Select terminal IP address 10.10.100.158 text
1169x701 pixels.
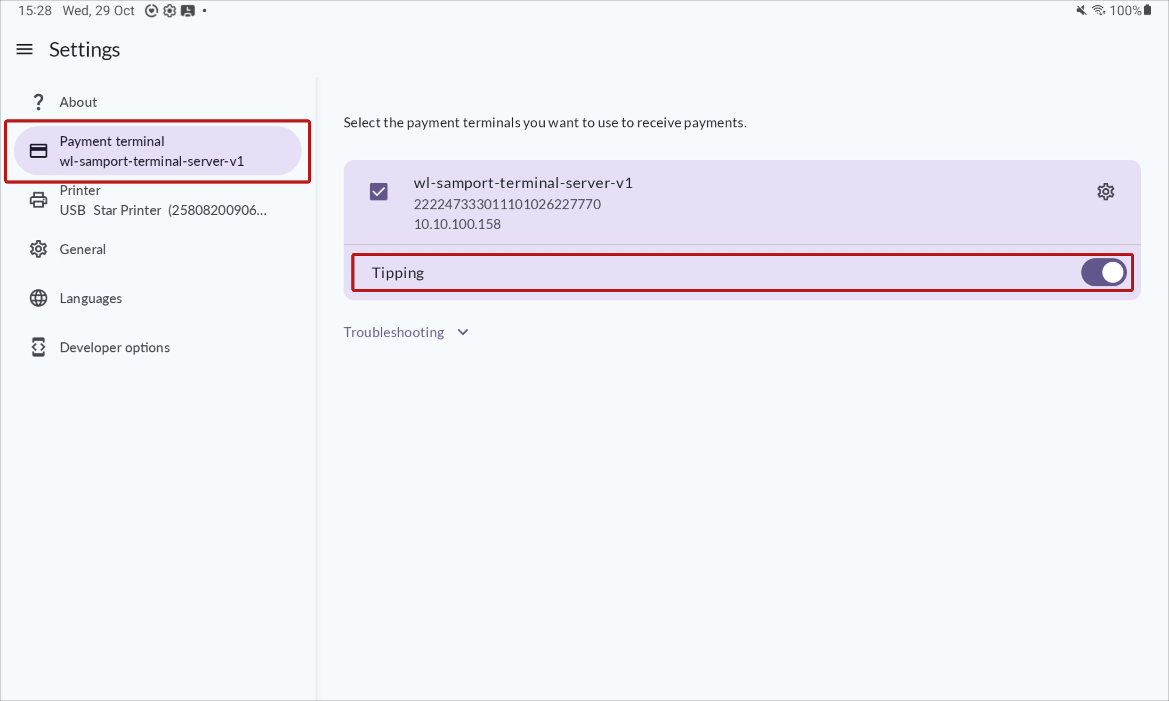click(x=457, y=224)
